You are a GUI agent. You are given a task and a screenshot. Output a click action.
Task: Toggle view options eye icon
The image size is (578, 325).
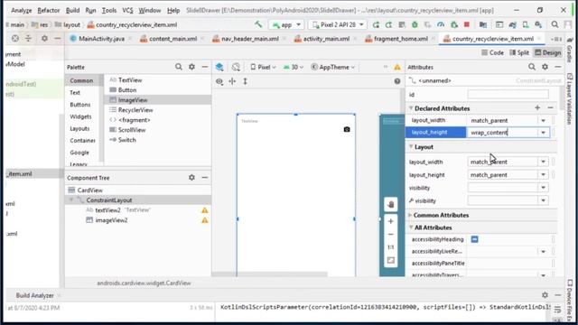tap(219, 81)
